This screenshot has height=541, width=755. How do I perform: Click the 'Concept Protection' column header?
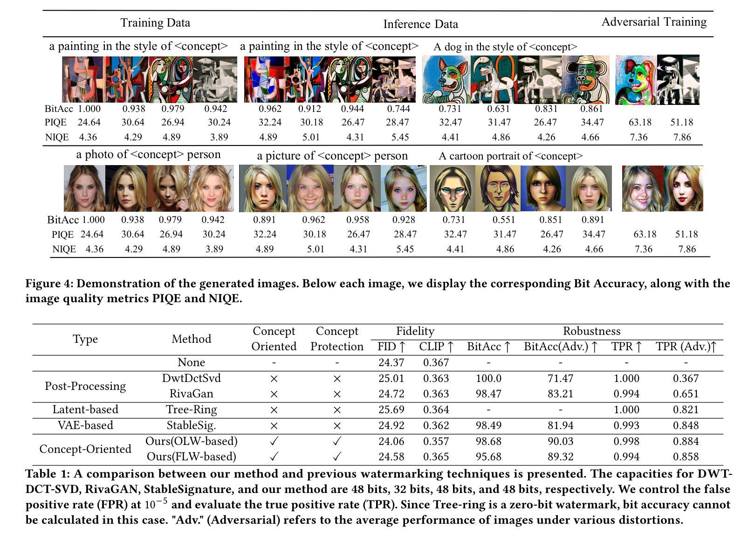[x=337, y=339]
